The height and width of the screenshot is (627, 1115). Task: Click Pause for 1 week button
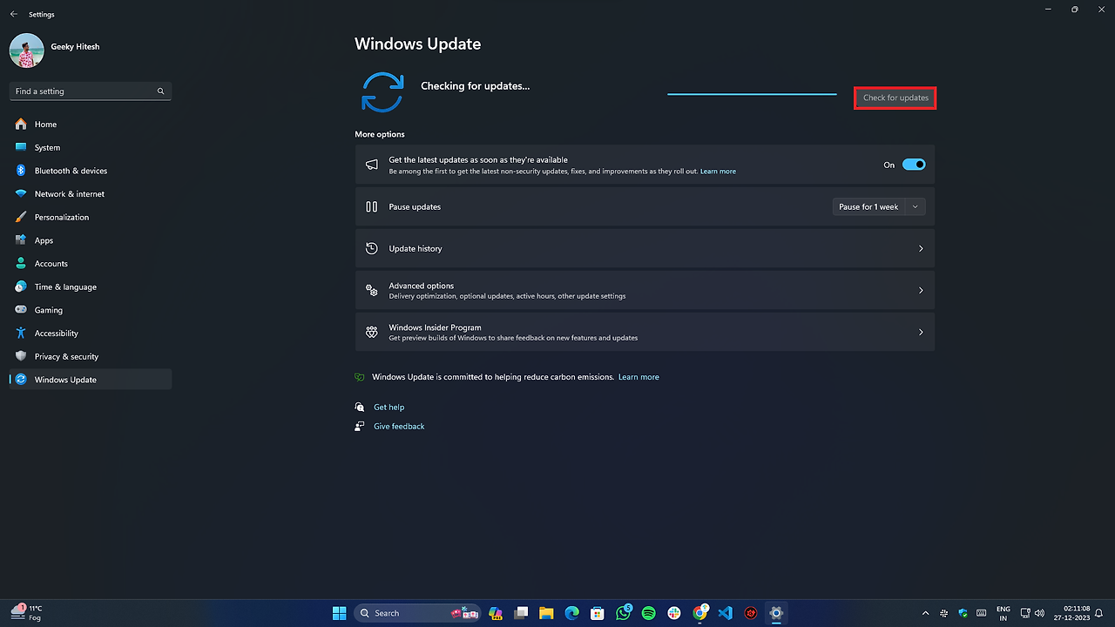(868, 207)
